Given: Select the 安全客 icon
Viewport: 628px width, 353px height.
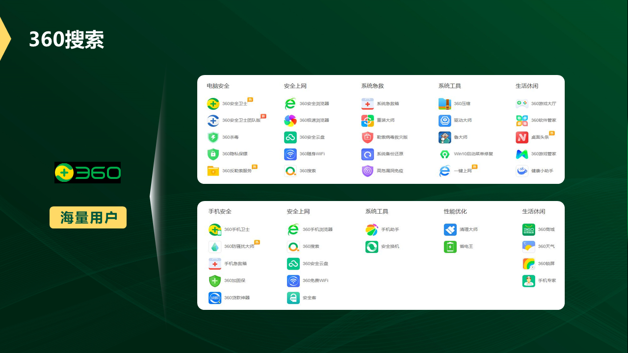Looking at the screenshot, I should click(x=293, y=298).
